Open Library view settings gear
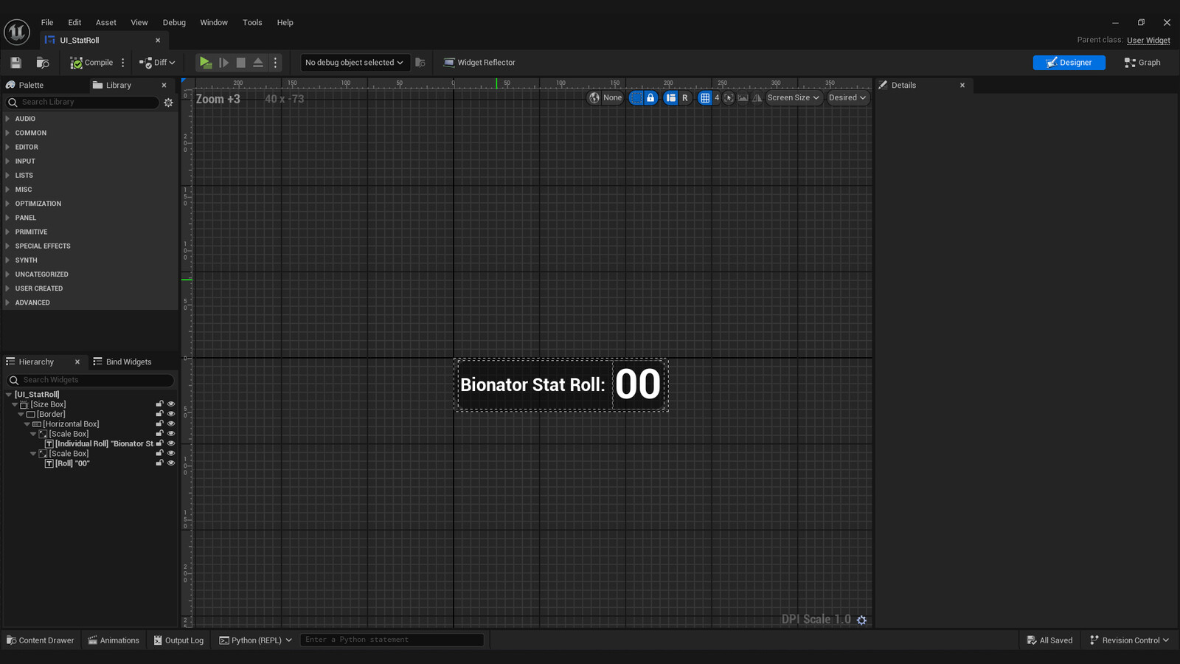The image size is (1180, 664). pyautogui.click(x=169, y=103)
